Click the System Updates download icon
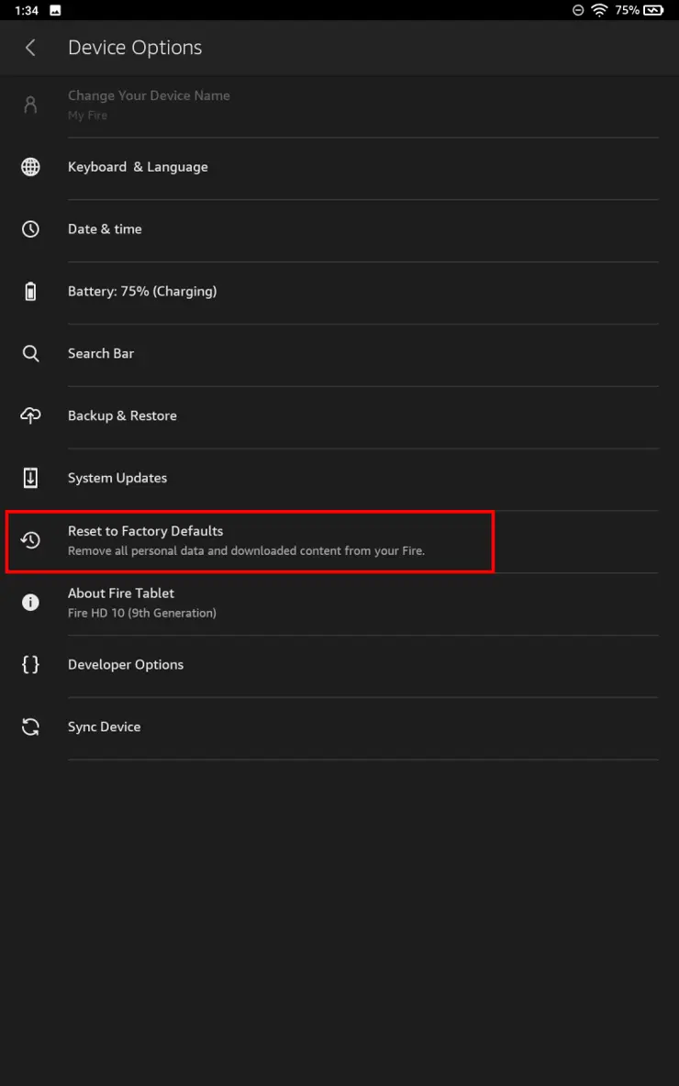Viewport: 679px width, 1086px height. [30, 478]
